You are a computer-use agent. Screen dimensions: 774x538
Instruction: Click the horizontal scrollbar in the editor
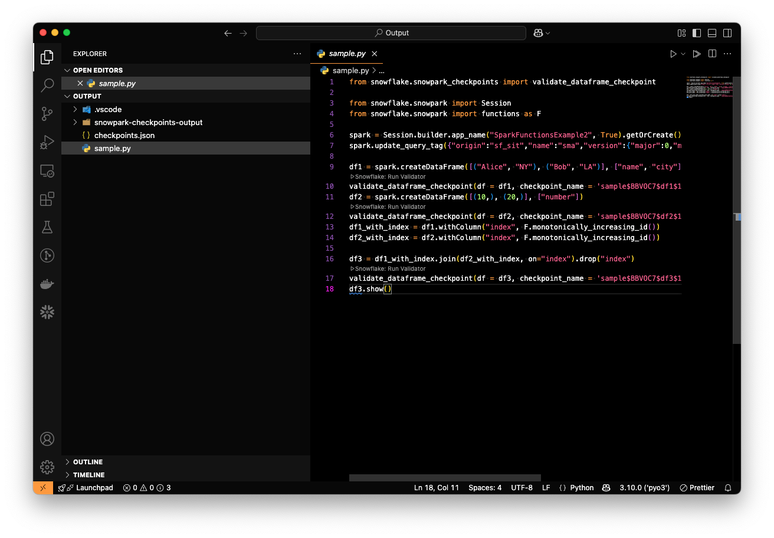tap(445, 478)
